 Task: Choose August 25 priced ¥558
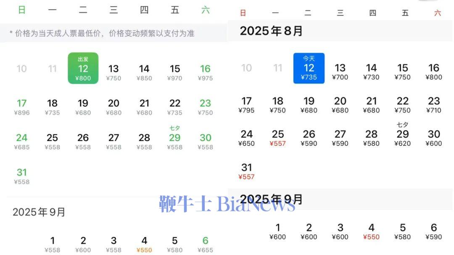[x=53, y=142]
